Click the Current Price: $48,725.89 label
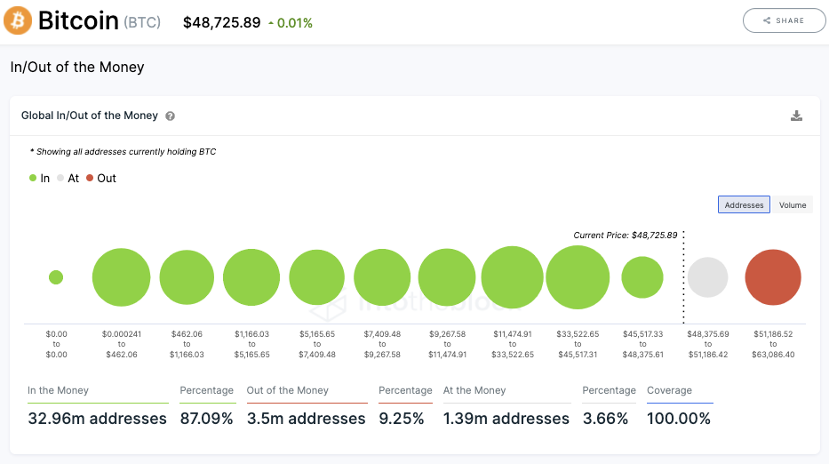 coord(625,235)
